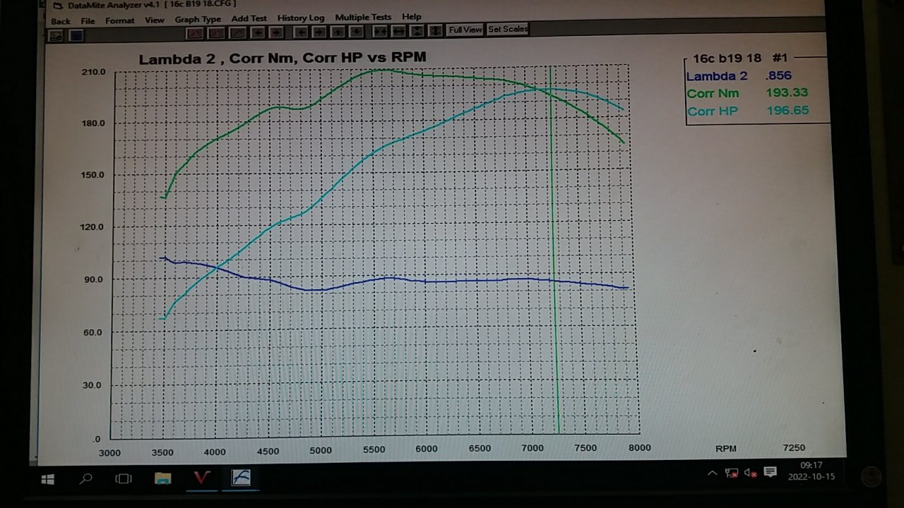Image resolution: width=904 pixels, height=508 pixels.
Task: Open the Graph Type menu
Action: click(198, 19)
